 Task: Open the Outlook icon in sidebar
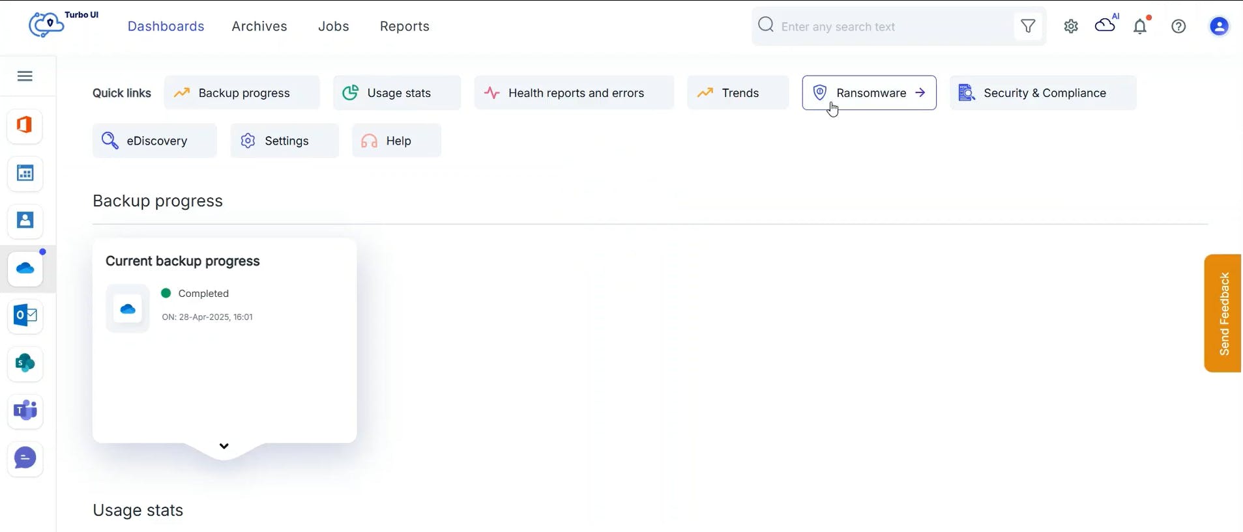coord(25,316)
